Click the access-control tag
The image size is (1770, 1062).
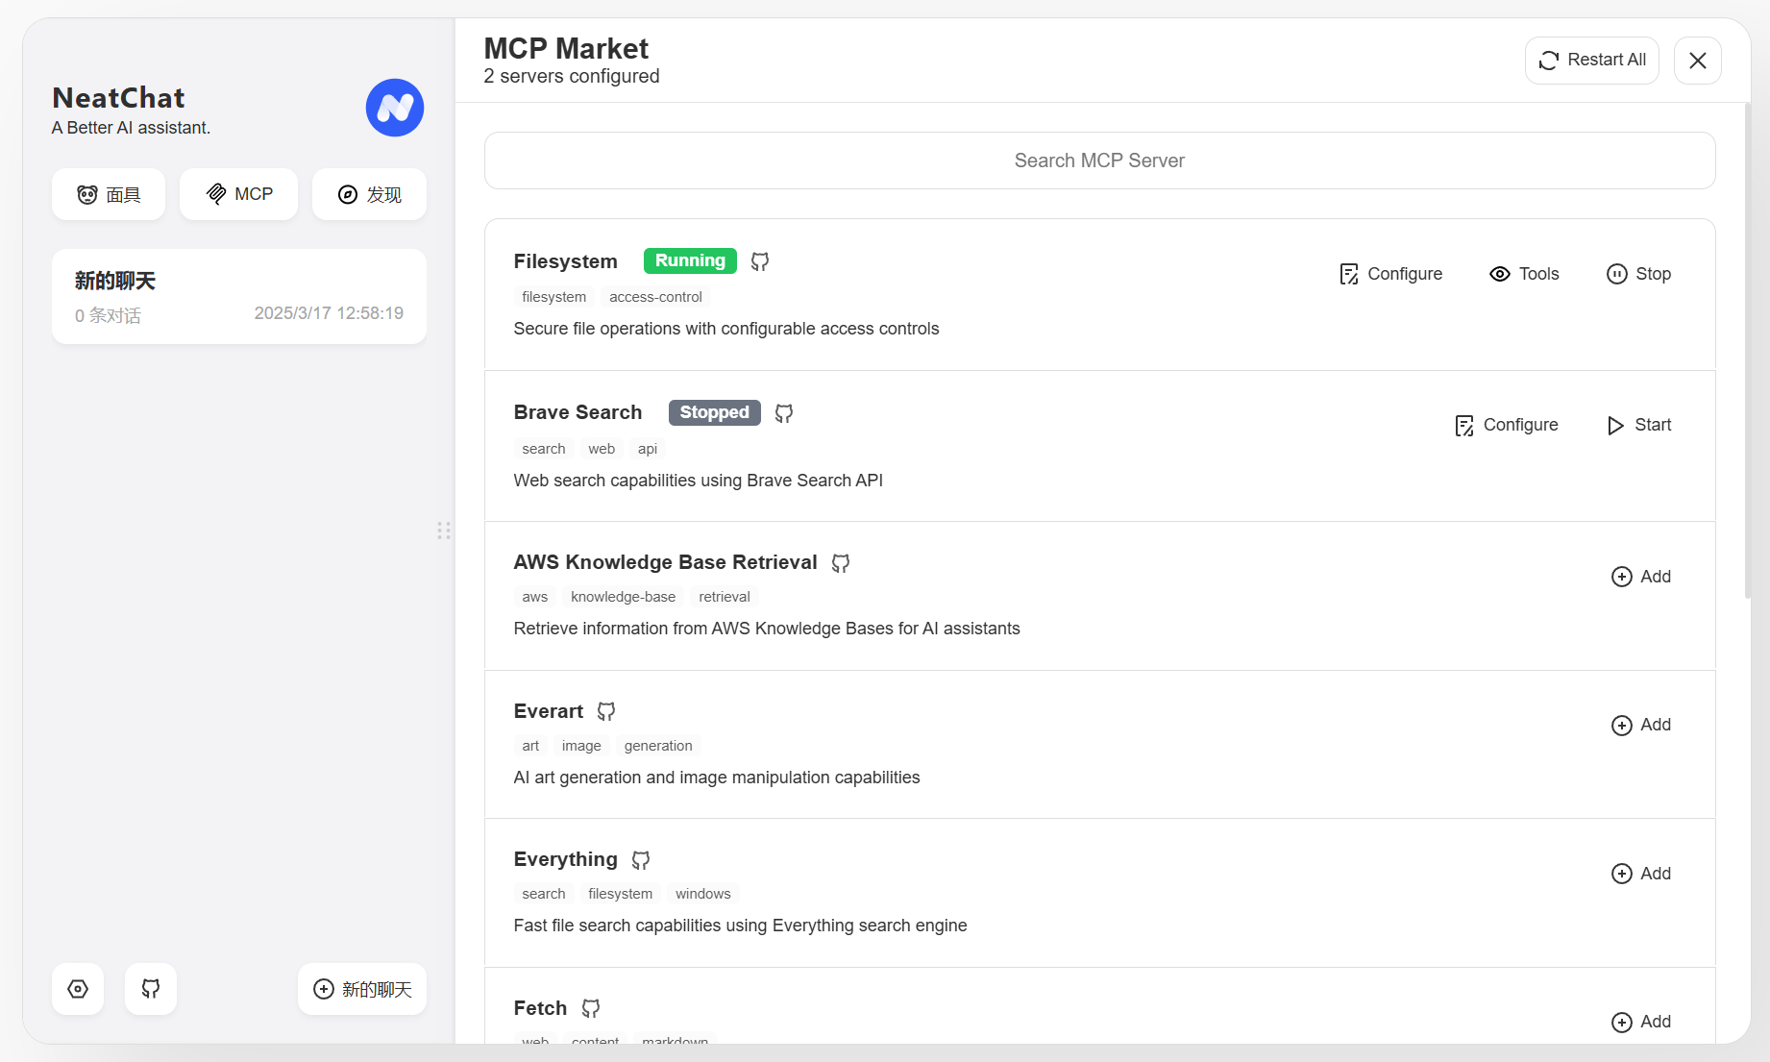(x=655, y=297)
